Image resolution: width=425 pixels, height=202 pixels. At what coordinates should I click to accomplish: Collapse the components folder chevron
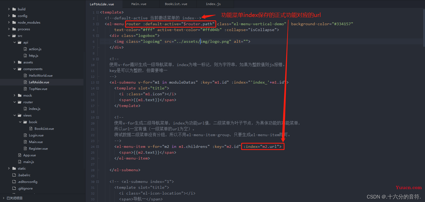point(14,69)
